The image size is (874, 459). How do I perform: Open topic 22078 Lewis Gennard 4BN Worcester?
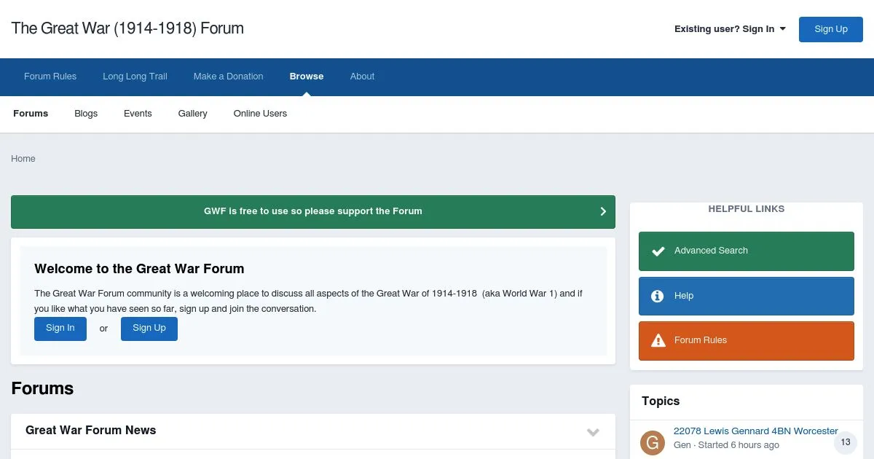tap(756, 431)
